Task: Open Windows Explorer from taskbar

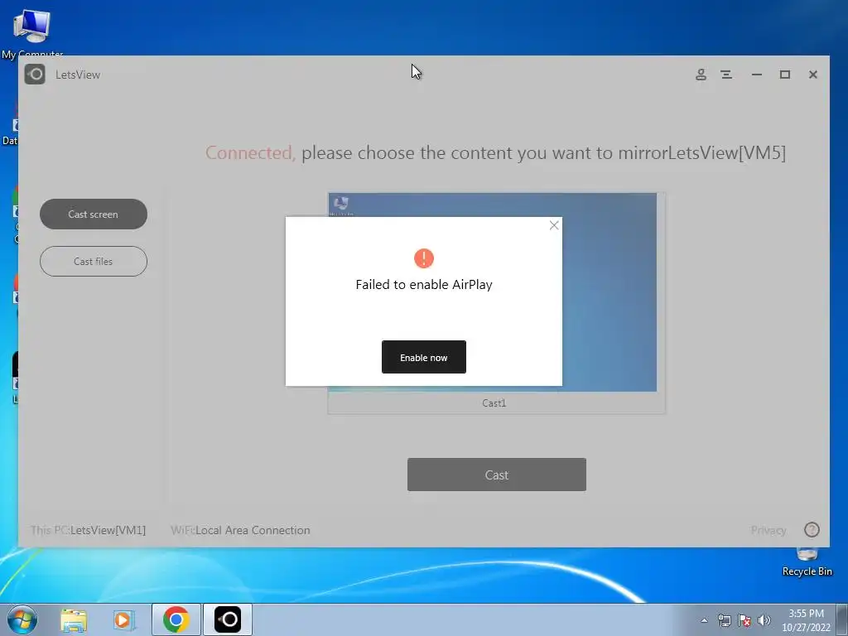Action: click(x=74, y=619)
